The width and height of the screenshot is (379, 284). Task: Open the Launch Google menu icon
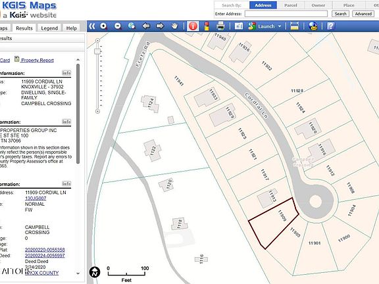pos(252,26)
